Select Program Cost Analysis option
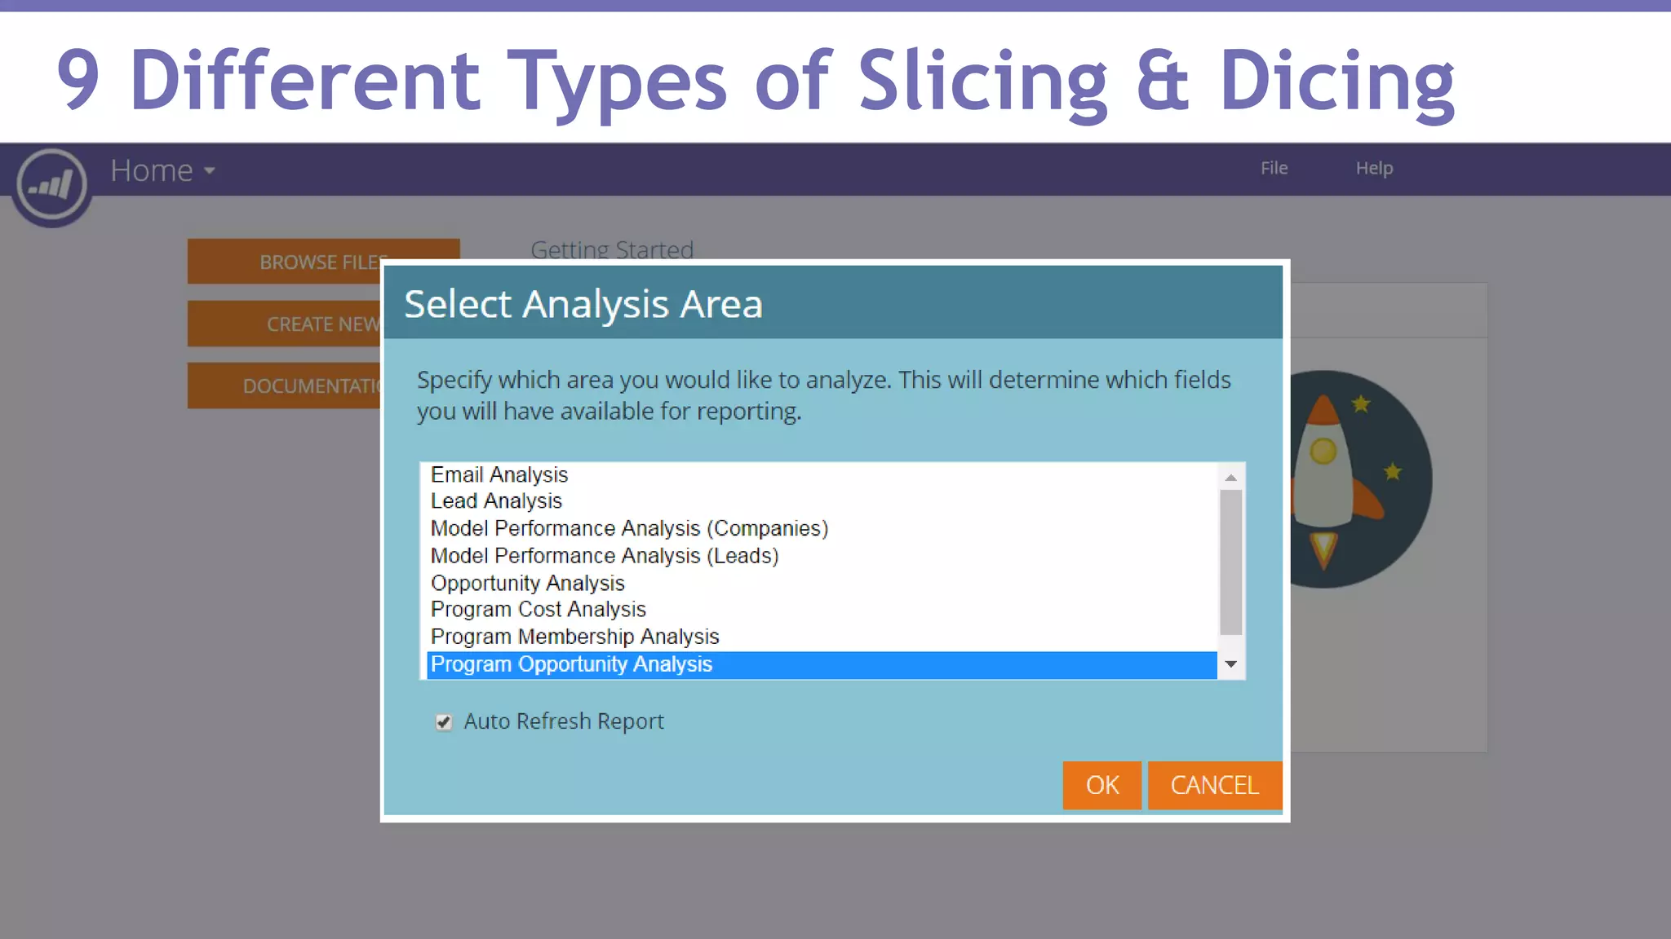This screenshot has height=939, width=1671. 822,610
